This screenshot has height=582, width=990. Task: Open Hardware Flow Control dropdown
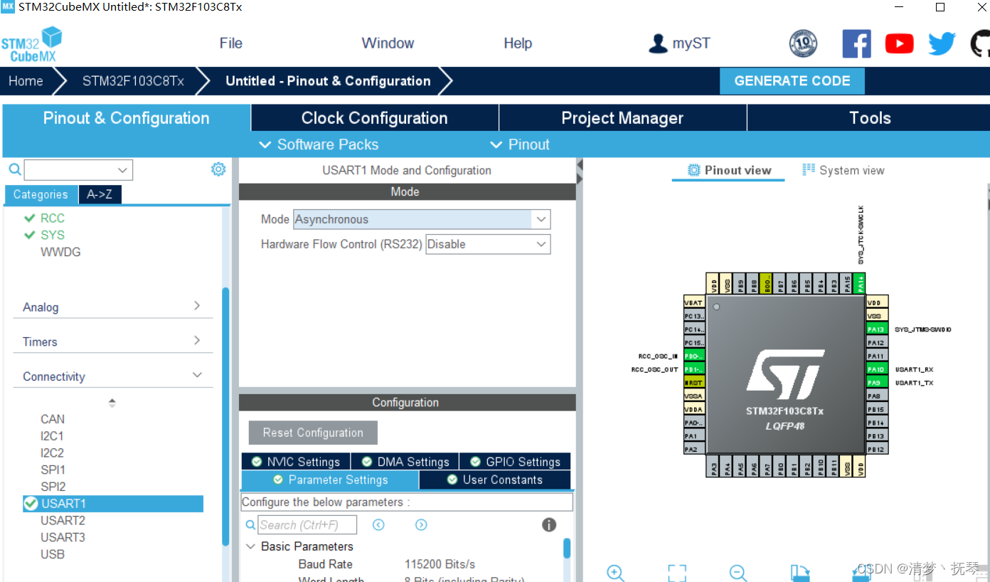pos(488,244)
